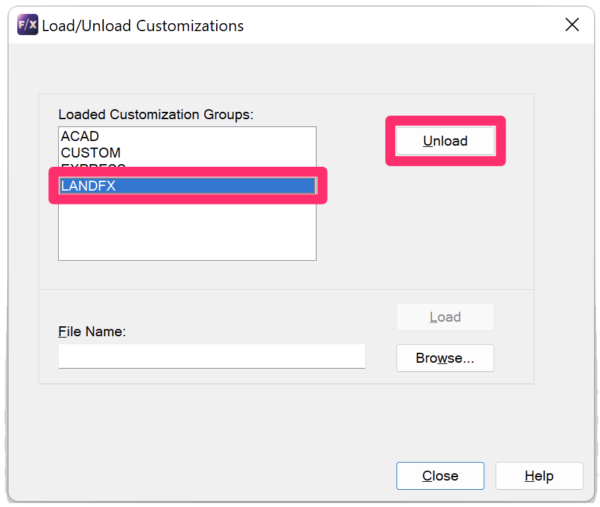The height and width of the screenshot is (507, 600).
Task: Open Help for this dialog
Action: pyautogui.click(x=539, y=476)
